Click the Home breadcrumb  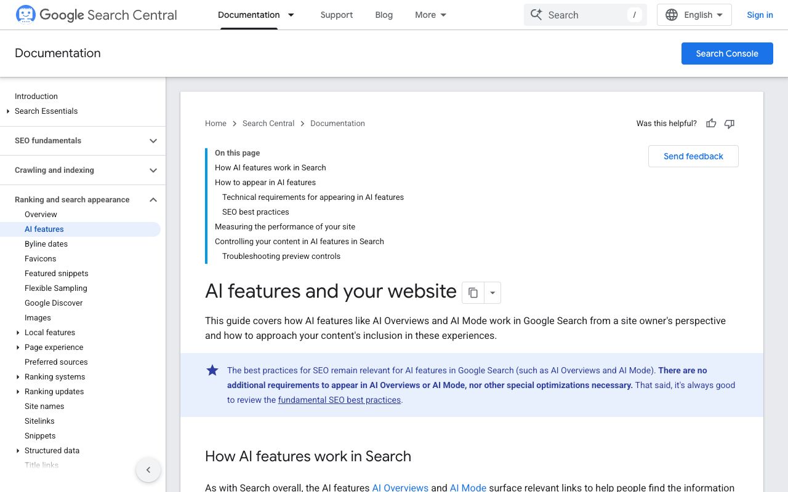[215, 124]
